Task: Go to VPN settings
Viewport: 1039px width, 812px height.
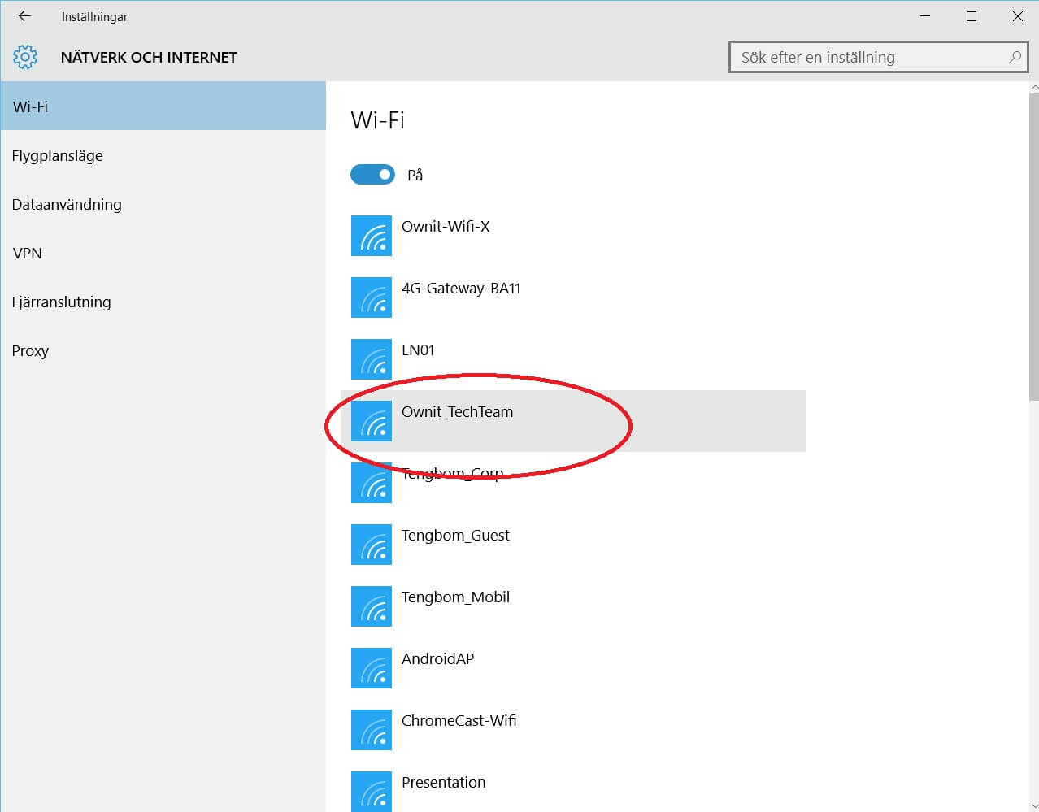Action: (x=163, y=253)
